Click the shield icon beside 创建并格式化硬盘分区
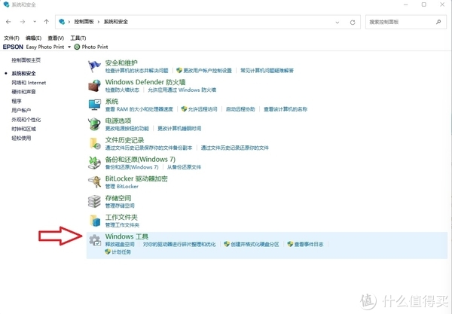Image resolution: width=452 pixels, height=314 pixels. click(x=227, y=244)
